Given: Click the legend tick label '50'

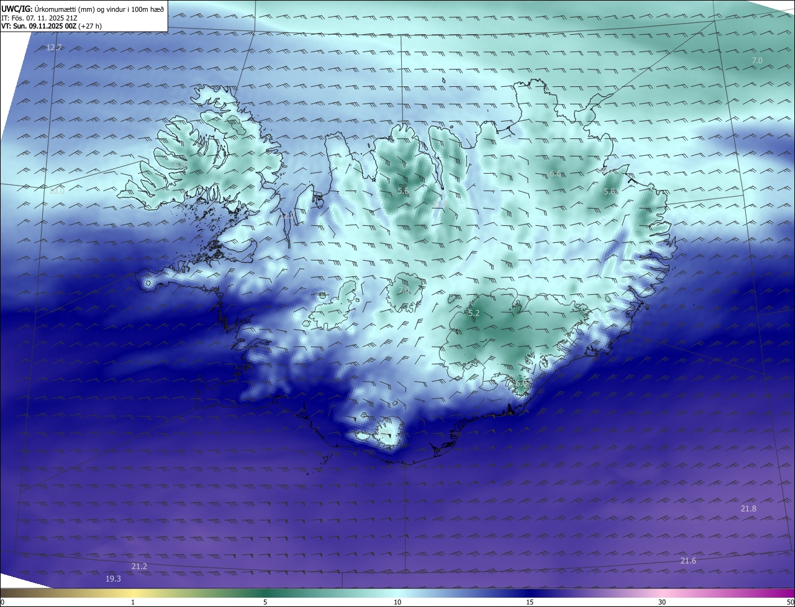Looking at the screenshot, I should tap(790, 602).
